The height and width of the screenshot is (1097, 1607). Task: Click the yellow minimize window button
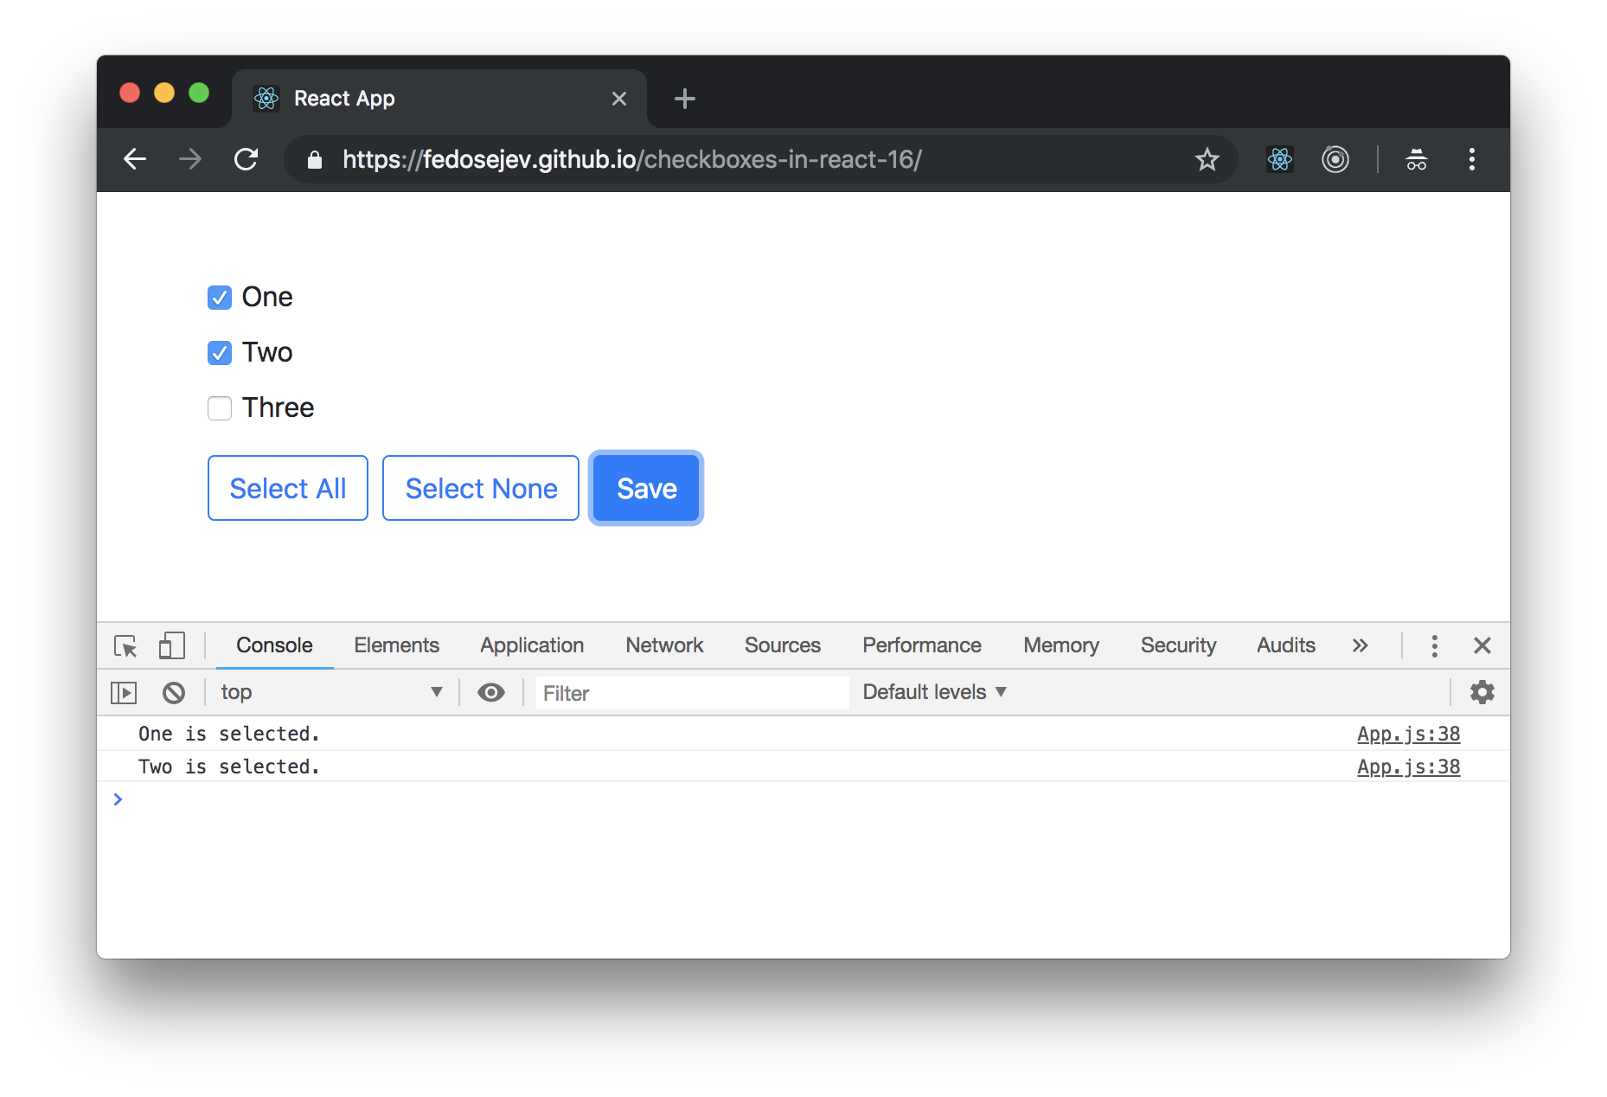[x=164, y=93]
